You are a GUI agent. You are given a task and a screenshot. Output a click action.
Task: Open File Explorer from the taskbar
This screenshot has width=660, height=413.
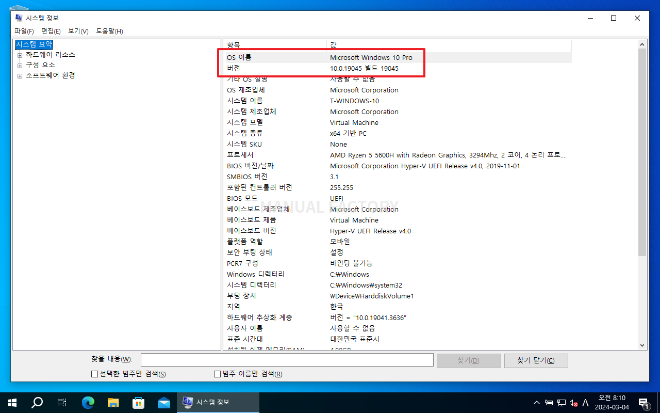click(113, 403)
